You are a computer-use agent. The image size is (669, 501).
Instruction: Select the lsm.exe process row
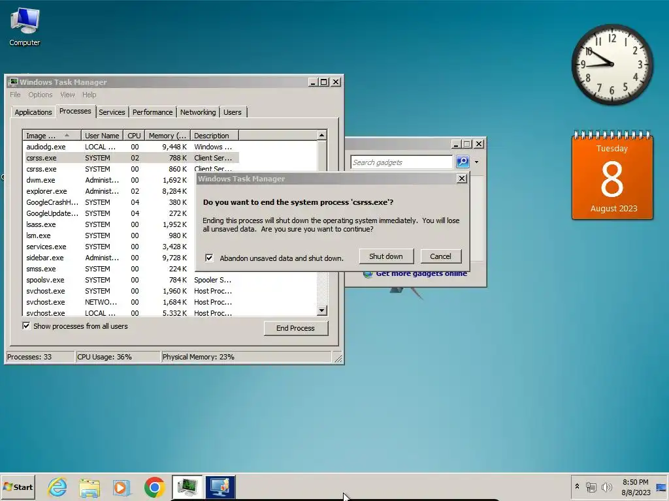point(110,235)
